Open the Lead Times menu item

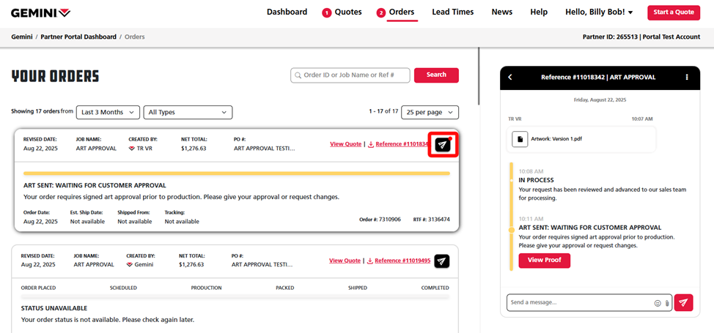(452, 12)
